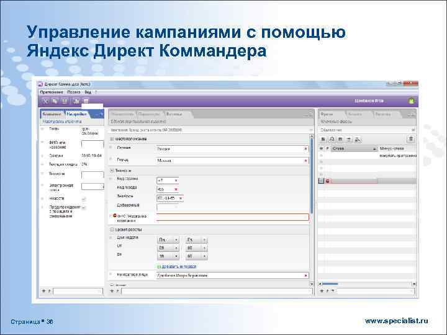Click the phone number field

169,198
